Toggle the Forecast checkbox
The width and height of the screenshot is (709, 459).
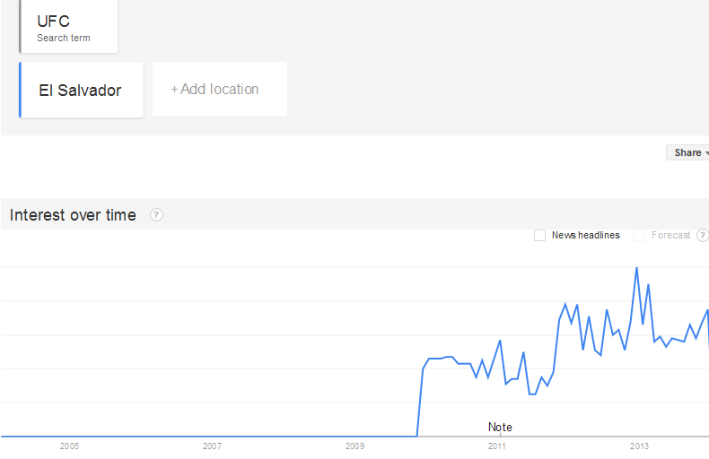[x=640, y=236]
